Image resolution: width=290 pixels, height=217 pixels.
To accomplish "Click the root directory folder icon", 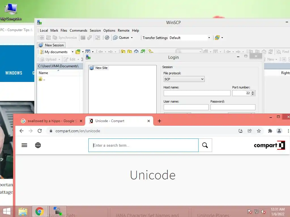I will [x=129, y=51].
